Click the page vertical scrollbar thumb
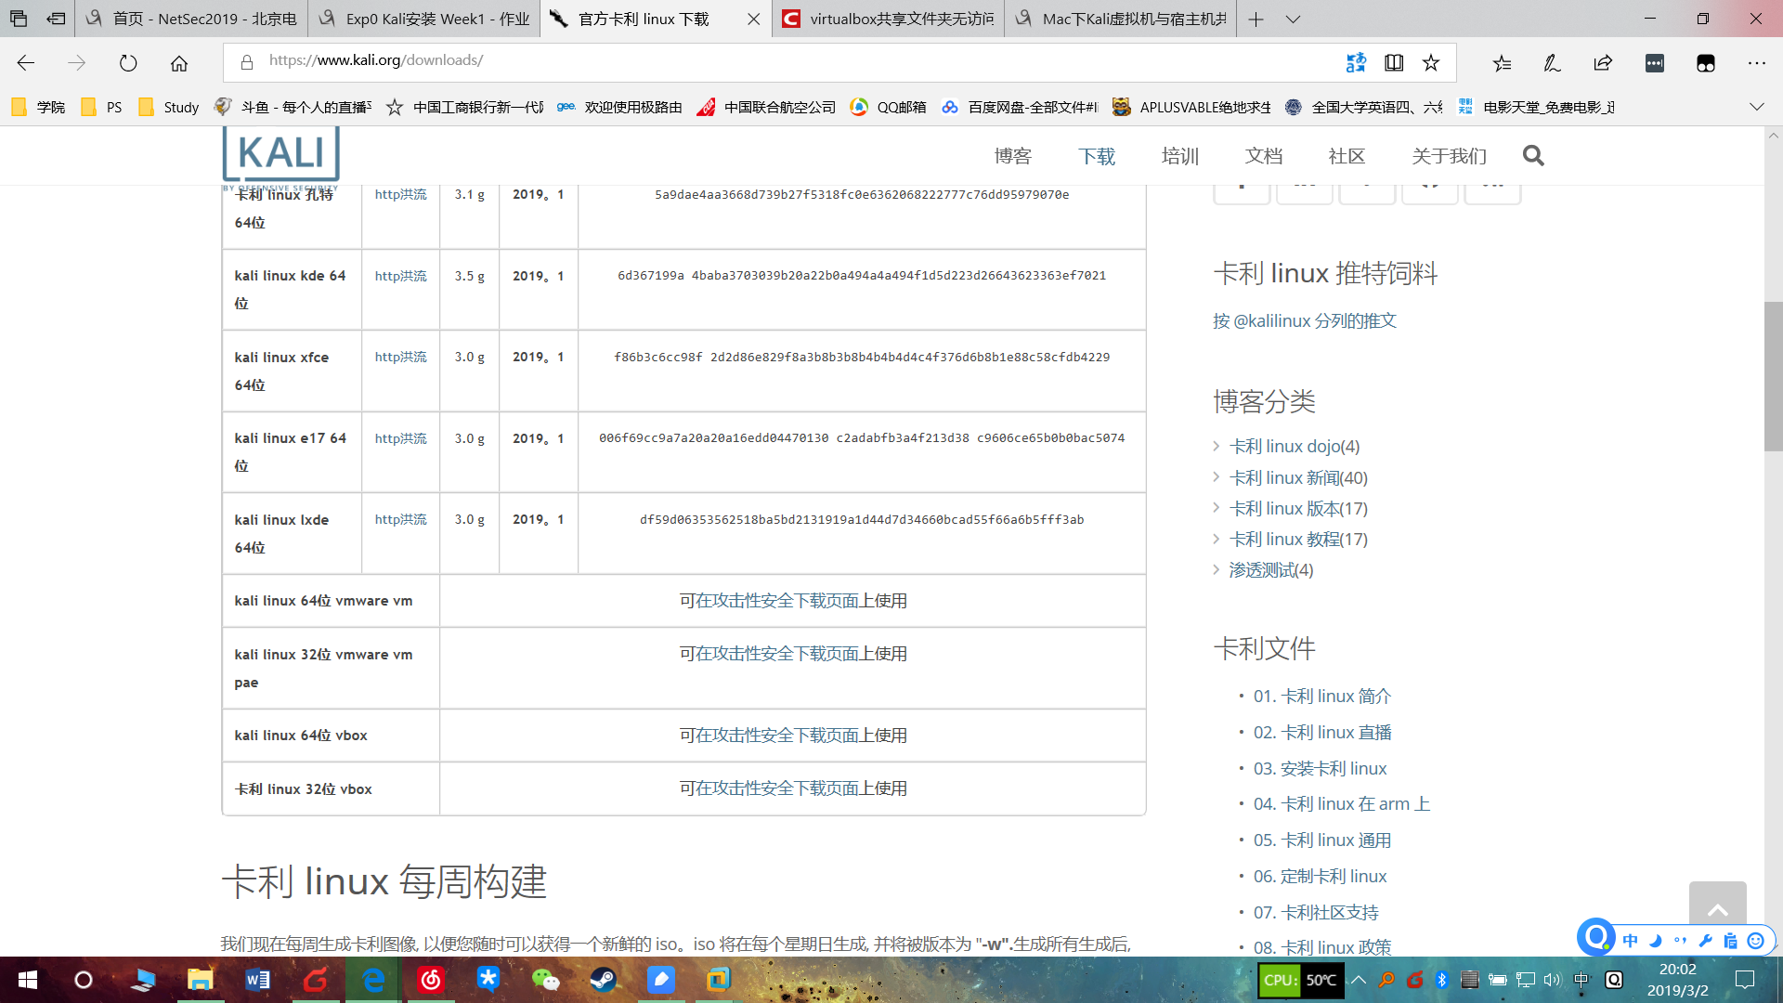1783x1003 pixels. point(1774,376)
